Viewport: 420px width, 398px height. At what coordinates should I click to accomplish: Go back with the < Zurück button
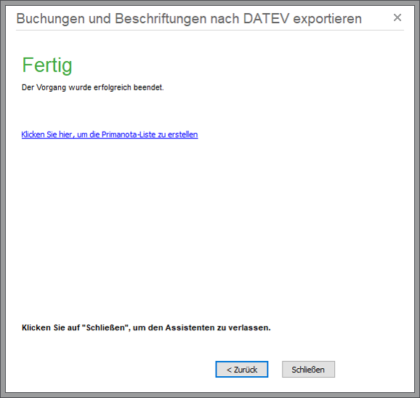click(x=241, y=370)
